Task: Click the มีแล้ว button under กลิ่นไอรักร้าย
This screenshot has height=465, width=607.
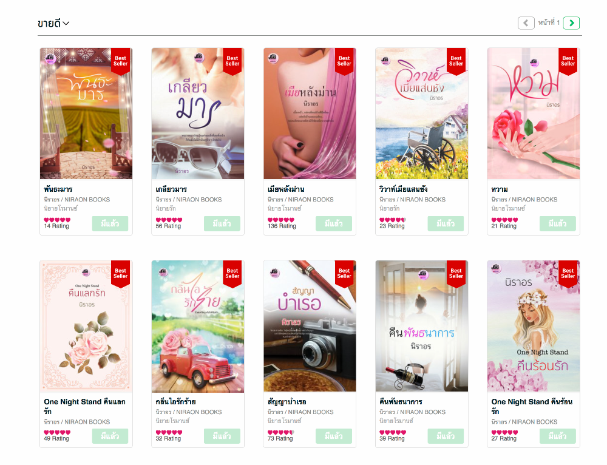Action: point(222,436)
